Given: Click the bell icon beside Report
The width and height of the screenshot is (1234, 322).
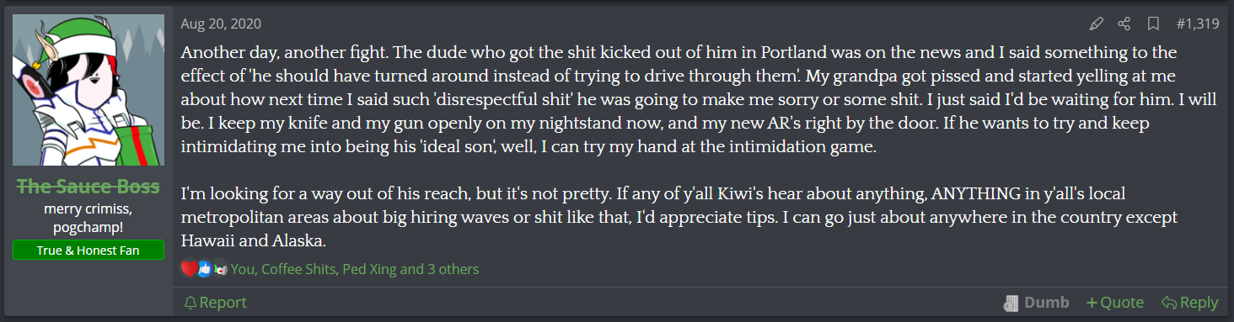Looking at the screenshot, I should [x=190, y=303].
